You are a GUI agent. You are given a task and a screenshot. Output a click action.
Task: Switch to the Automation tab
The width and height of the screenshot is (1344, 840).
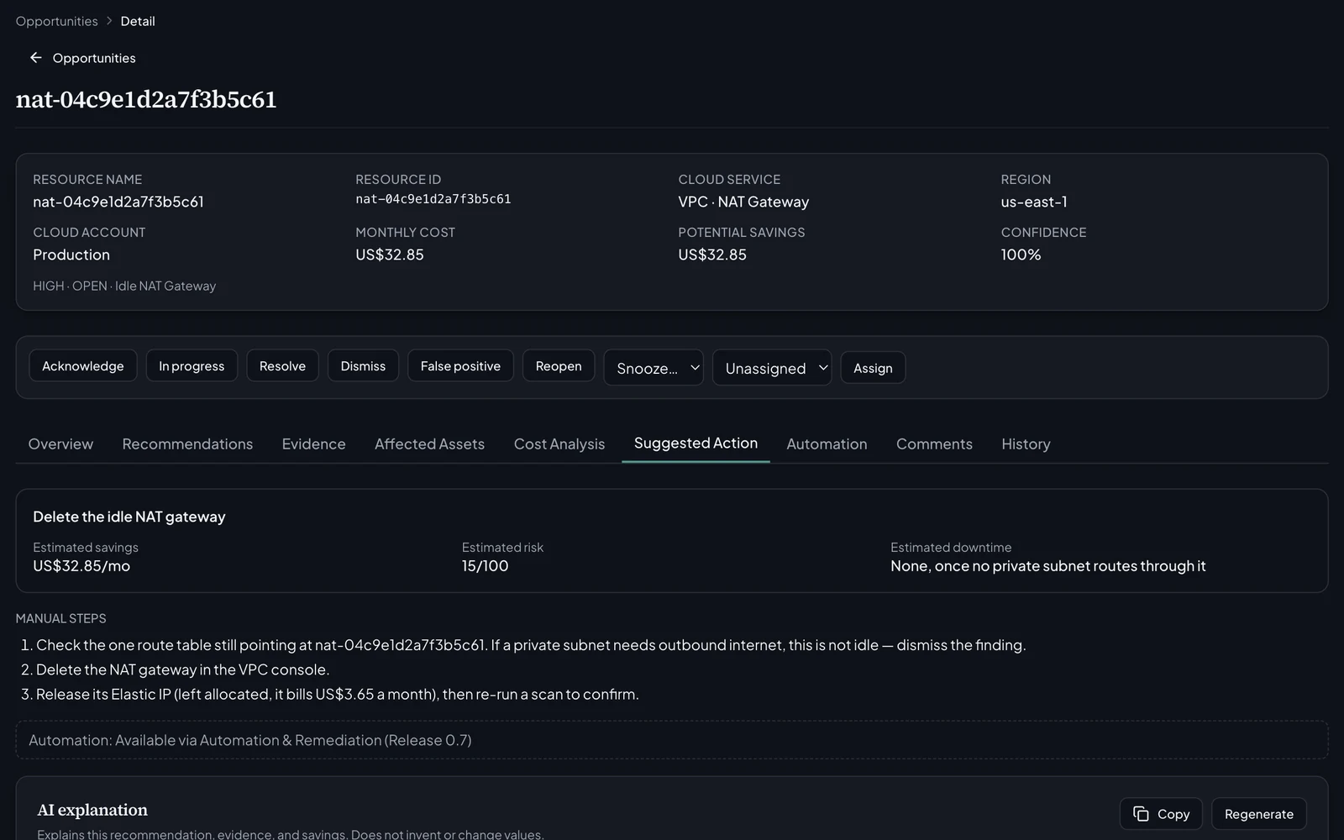coord(827,444)
